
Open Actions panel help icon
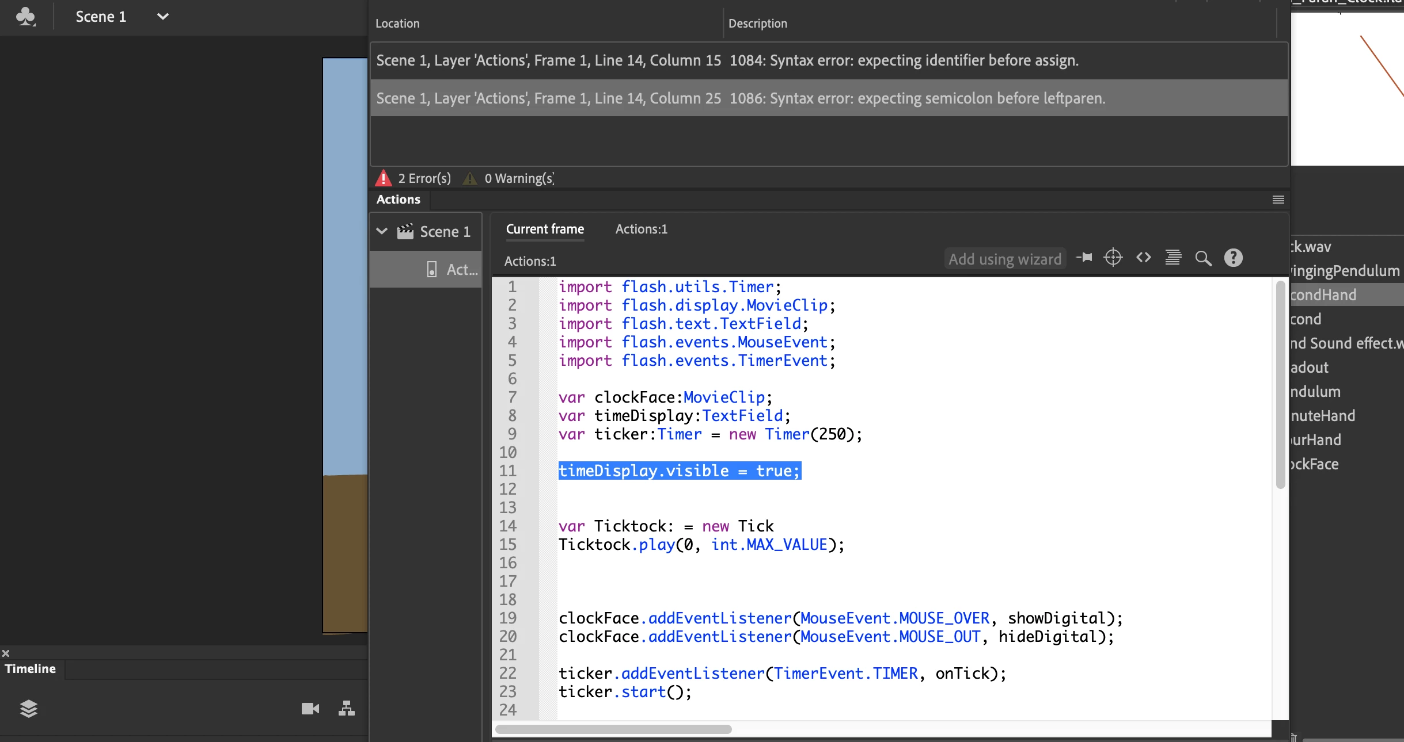coord(1233,258)
